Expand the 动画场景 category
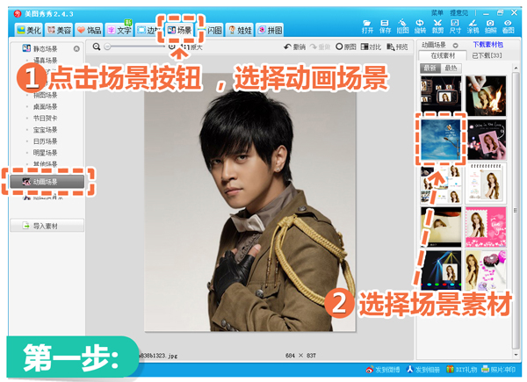 (x=47, y=182)
